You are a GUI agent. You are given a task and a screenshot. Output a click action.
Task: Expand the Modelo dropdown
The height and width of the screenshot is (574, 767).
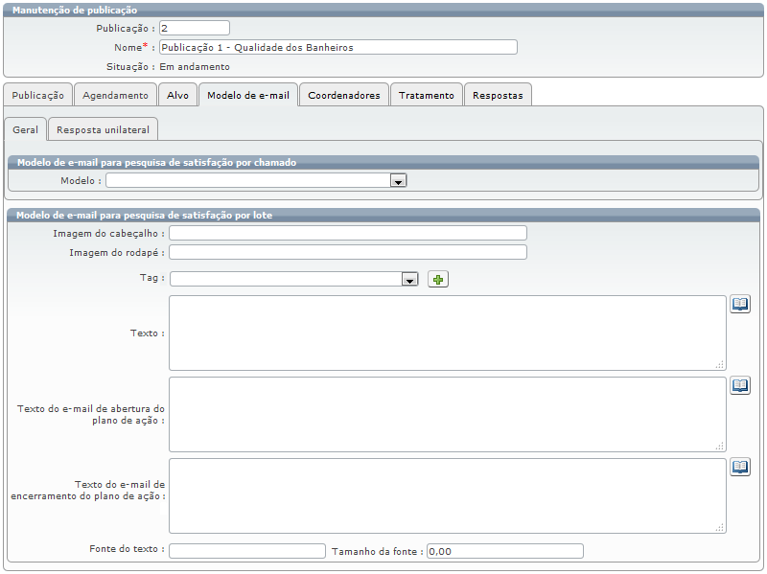coord(399,180)
